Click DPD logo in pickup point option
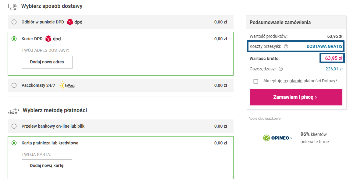 (x=75, y=22)
